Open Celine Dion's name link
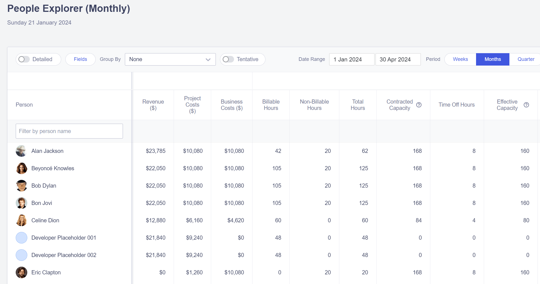 [x=45, y=220]
